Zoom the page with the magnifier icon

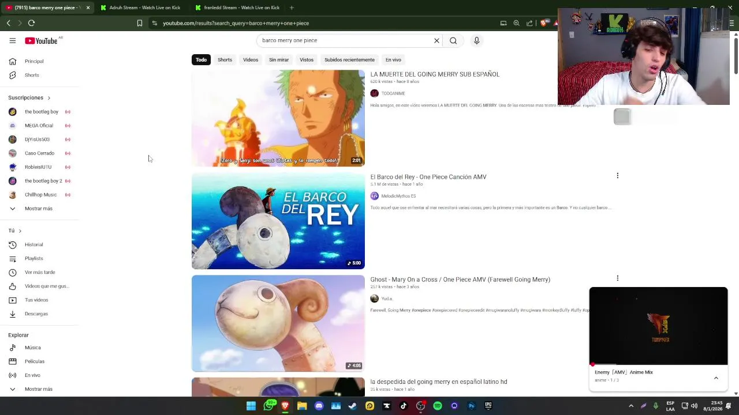pyautogui.click(x=516, y=23)
